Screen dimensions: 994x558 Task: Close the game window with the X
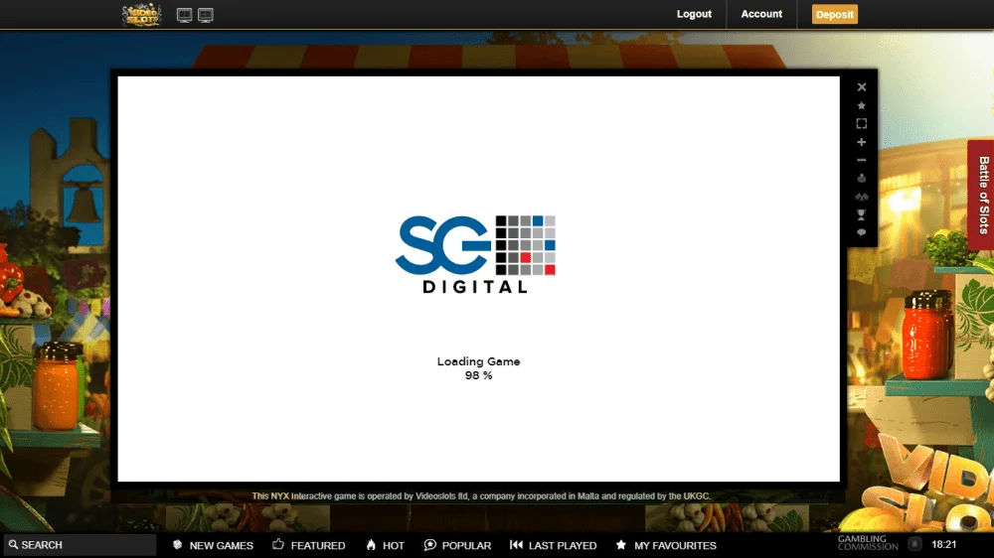pyautogui.click(x=862, y=87)
